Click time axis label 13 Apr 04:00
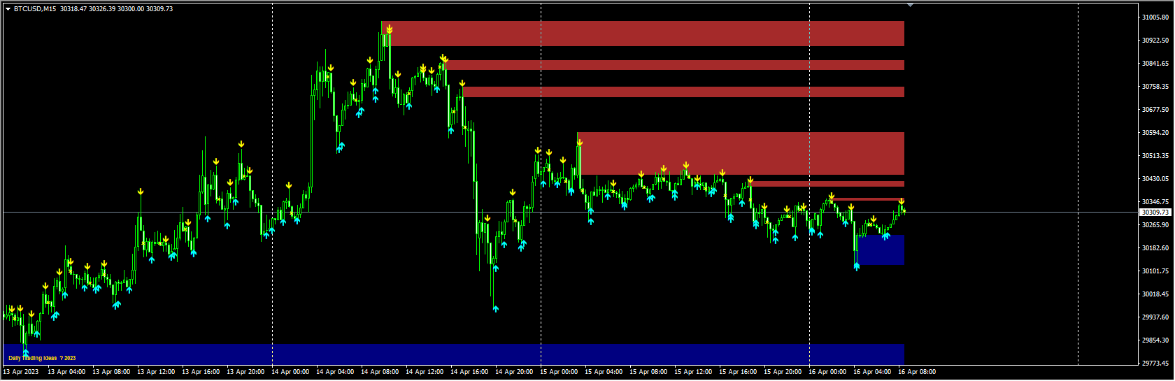This screenshot has height=381, width=1175. (x=66, y=372)
